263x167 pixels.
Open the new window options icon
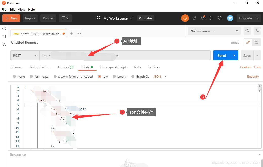65,18
